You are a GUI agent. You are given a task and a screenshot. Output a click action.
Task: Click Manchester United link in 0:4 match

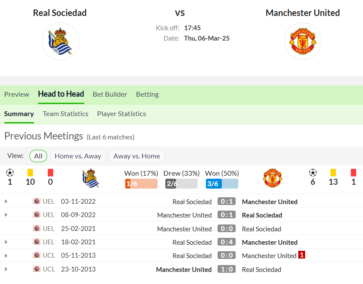270,242
